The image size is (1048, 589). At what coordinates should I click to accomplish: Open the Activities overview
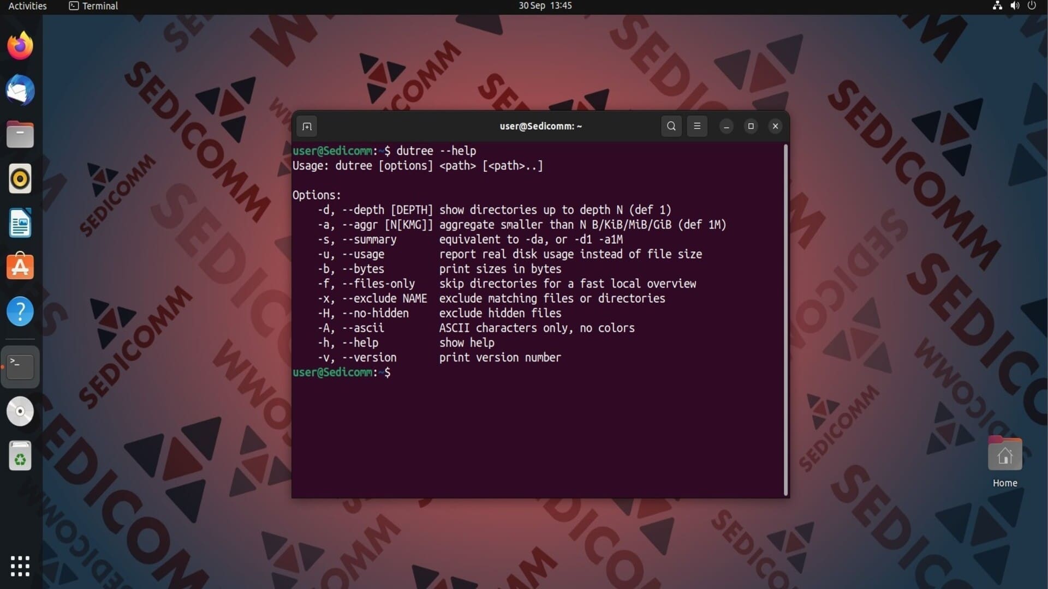pos(27,6)
